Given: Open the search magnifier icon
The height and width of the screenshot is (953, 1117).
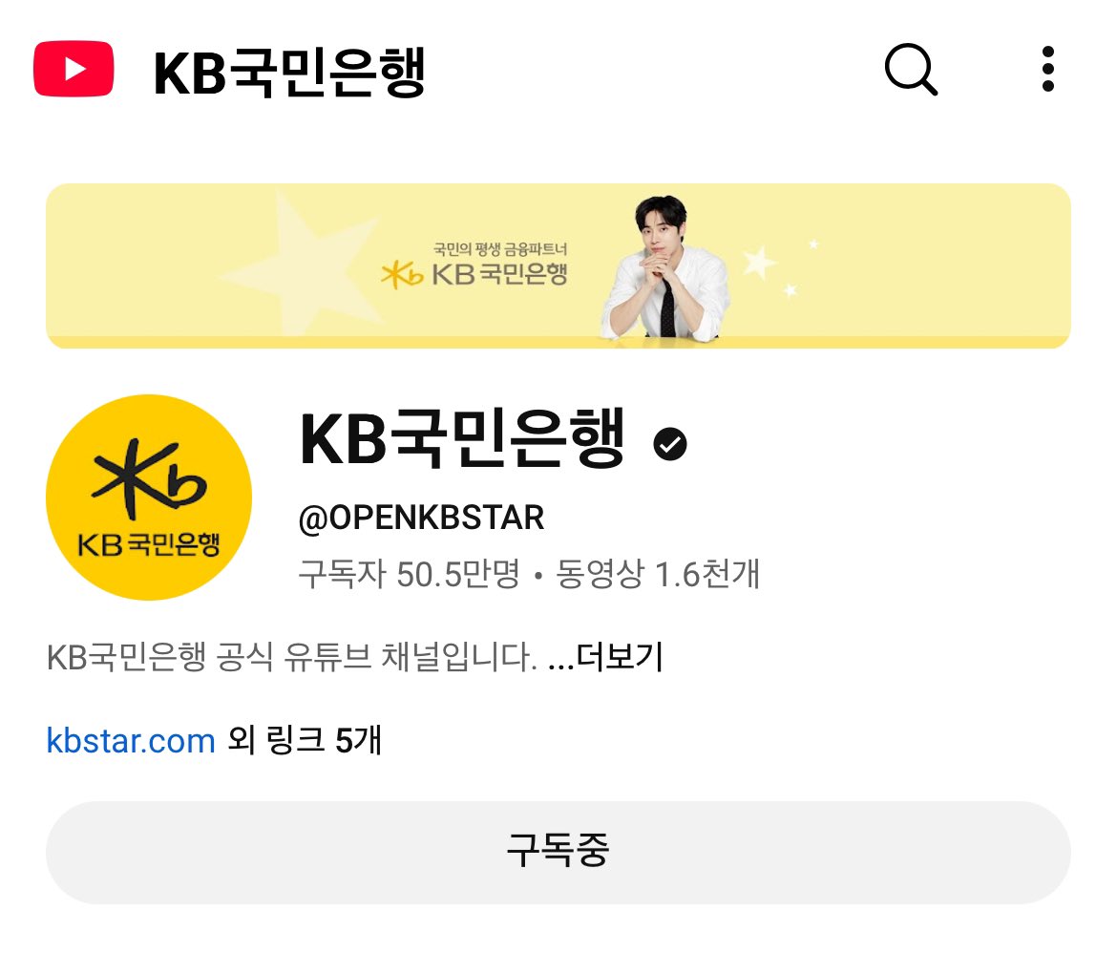Looking at the screenshot, I should tap(911, 69).
